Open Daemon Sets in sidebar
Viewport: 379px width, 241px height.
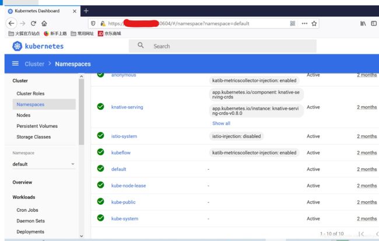pos(30,221)
